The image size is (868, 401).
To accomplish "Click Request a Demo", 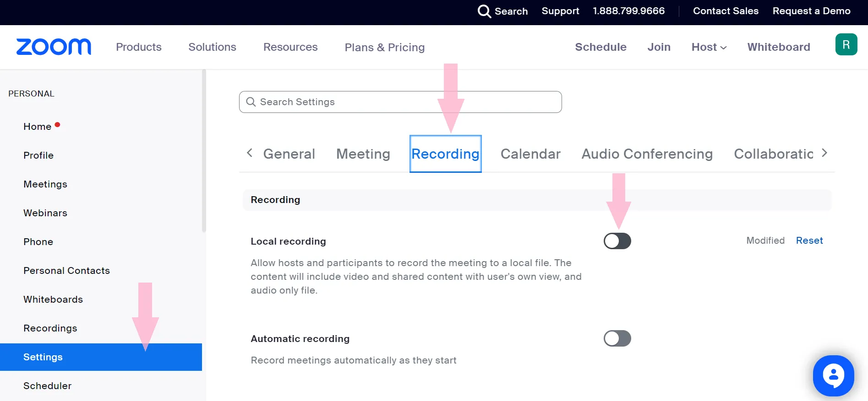I will point(811,11).
